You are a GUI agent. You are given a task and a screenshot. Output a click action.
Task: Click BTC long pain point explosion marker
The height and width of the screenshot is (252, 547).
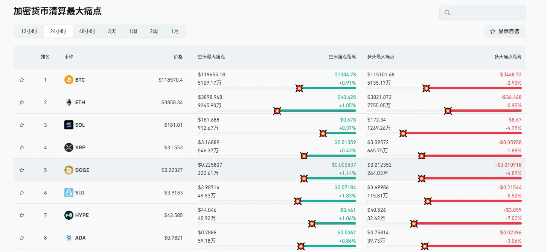426,88
